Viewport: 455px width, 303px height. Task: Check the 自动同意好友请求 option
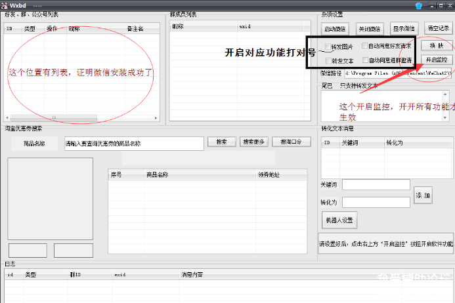point(365,47)
